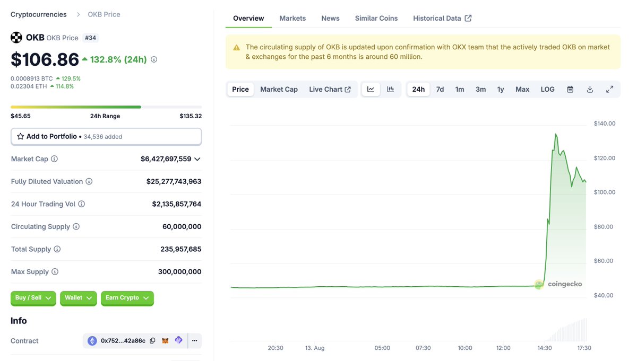Open Live Chart link
This screenshot has width=637, height=361.
click(x=330, y=89)
